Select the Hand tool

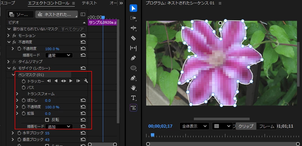[133, 88]
